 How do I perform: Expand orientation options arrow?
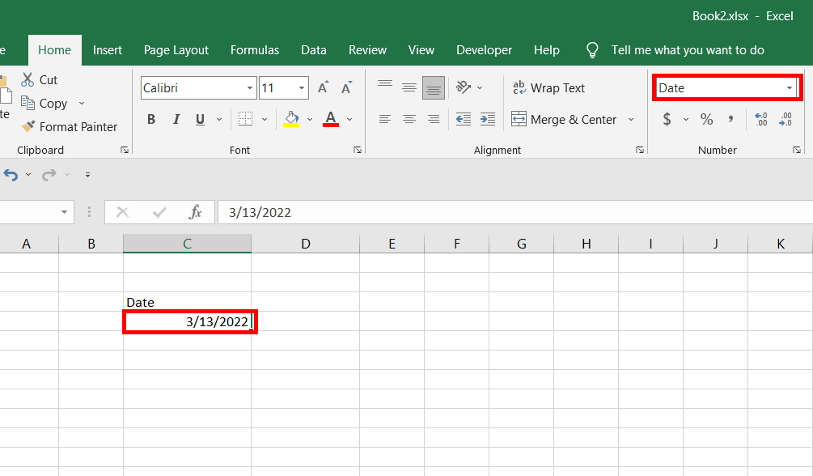click(480, 87)
